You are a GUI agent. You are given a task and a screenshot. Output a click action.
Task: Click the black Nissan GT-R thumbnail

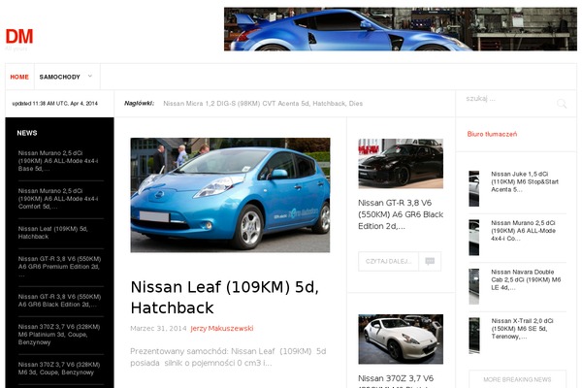tap(401, 163)
